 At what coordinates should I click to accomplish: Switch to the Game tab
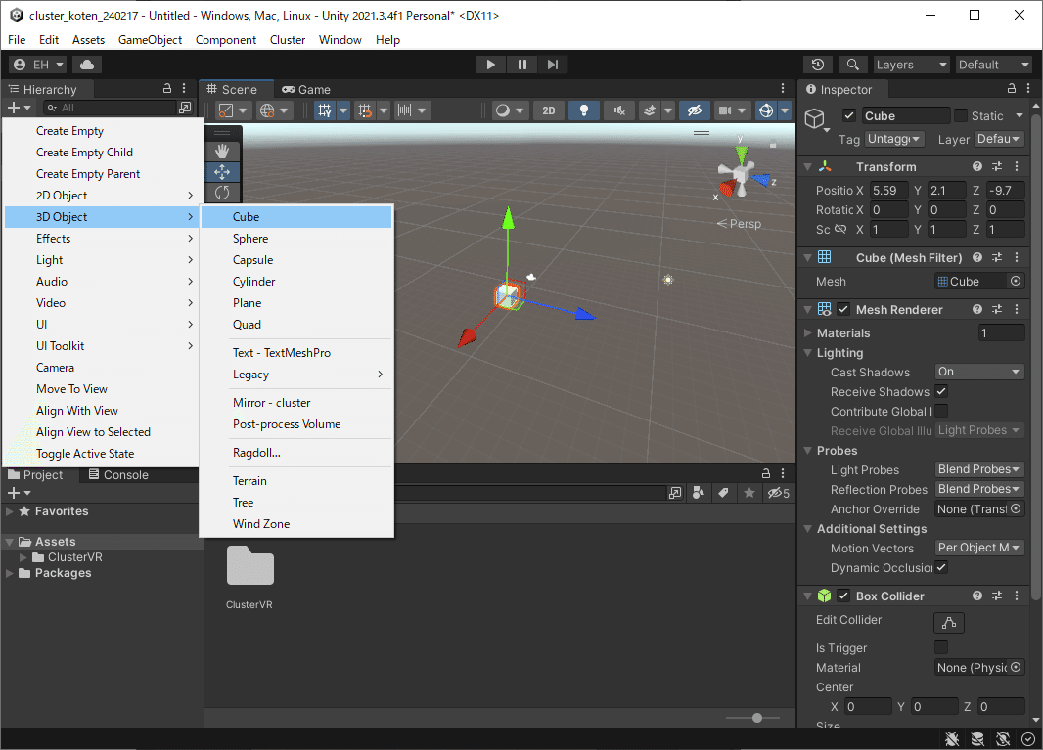tap(306, 89)
